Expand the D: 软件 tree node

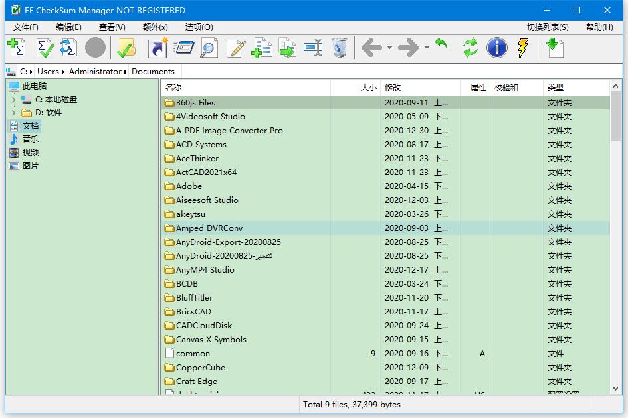(13, 113)
